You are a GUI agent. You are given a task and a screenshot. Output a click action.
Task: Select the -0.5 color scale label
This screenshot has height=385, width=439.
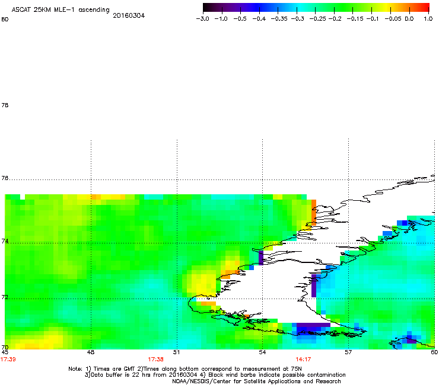click(240, 19)
